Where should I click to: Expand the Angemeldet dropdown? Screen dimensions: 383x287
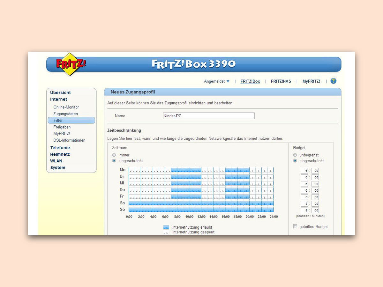click(217, 81)
